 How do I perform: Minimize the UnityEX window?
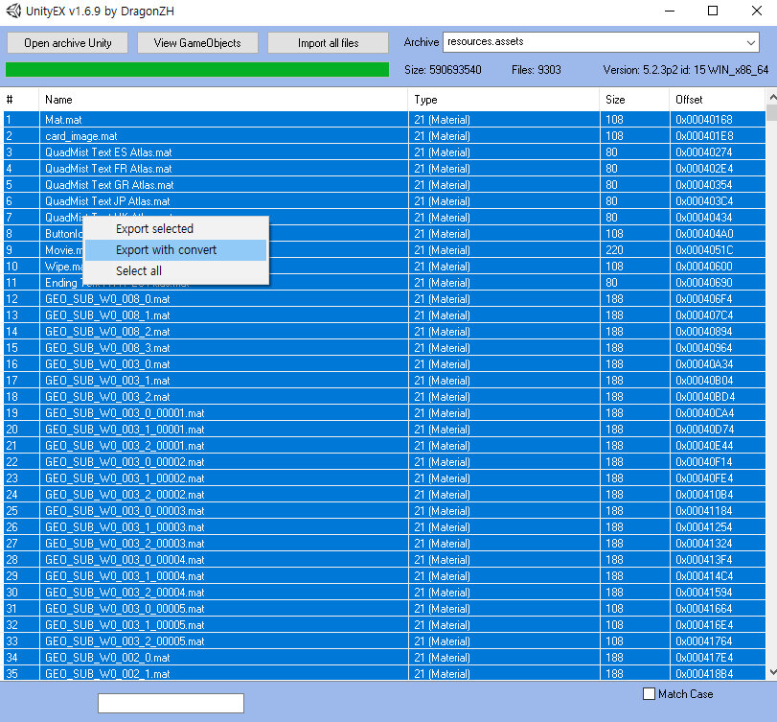(670, 11)
